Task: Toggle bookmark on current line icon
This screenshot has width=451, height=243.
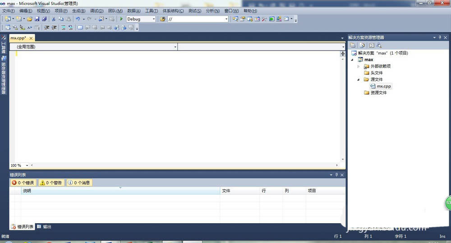Action: [x=80, y=28]
